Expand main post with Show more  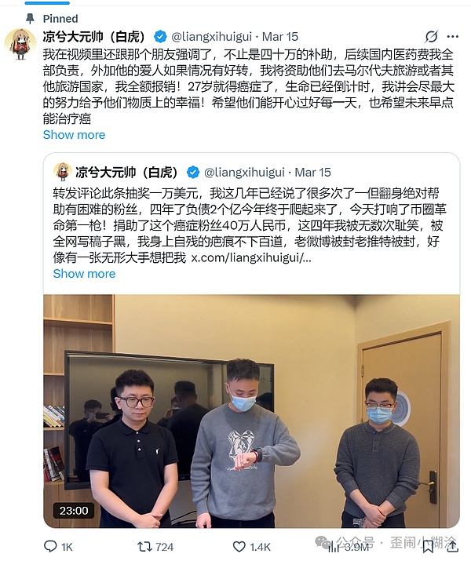point(74,134)
